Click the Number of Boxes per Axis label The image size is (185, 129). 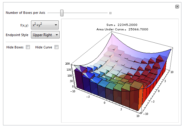(x=25, y=13)
